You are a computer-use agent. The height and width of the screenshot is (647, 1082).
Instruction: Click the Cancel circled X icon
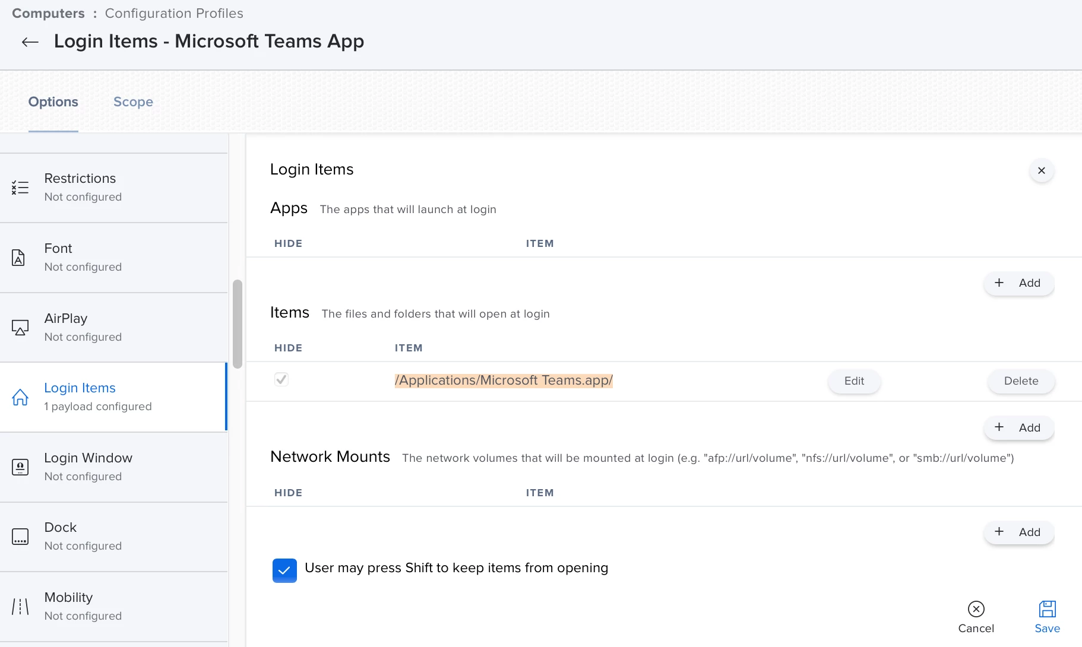tap(976, 609)
